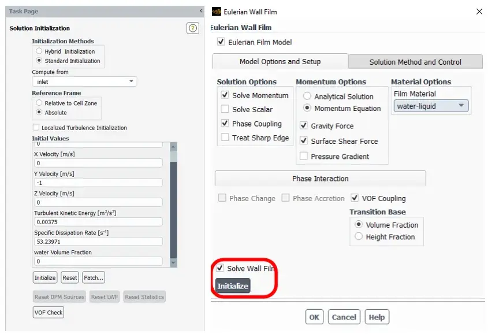
Task: Select Analytical Solution momentum option
Action: 307,96
